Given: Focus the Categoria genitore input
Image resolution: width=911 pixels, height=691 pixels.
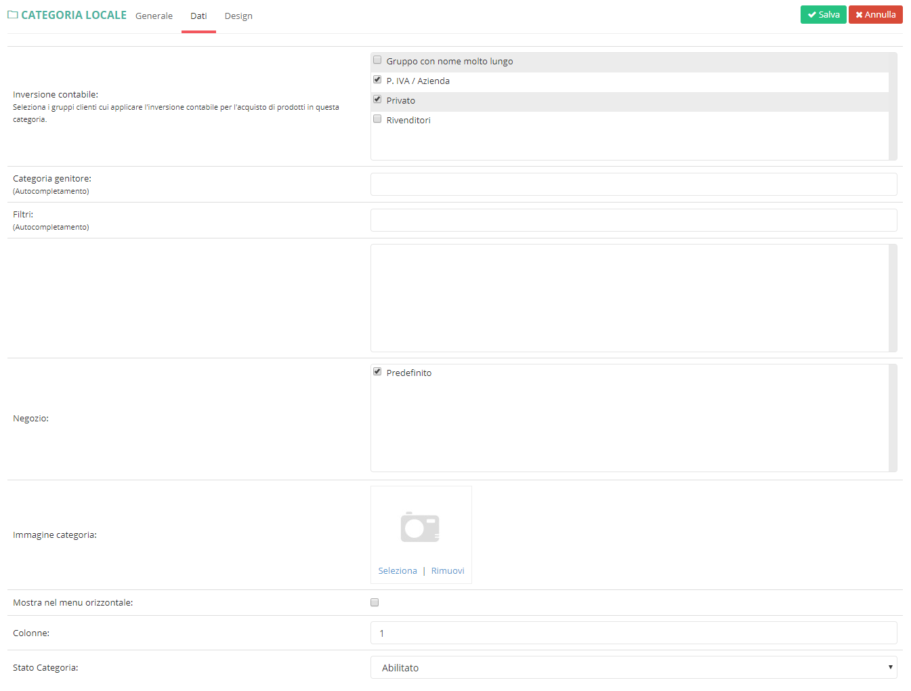Looking at the screenshot, I should [633, 184].
